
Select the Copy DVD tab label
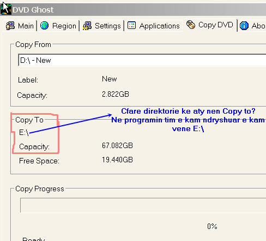tap(216, 25)
